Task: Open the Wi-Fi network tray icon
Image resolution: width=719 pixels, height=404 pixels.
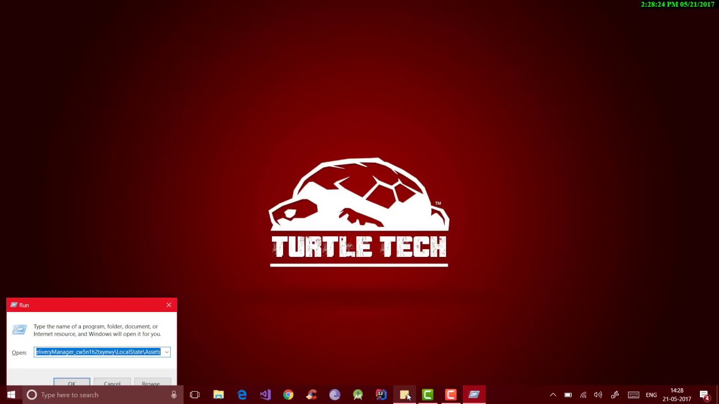Action: [583, 395]
